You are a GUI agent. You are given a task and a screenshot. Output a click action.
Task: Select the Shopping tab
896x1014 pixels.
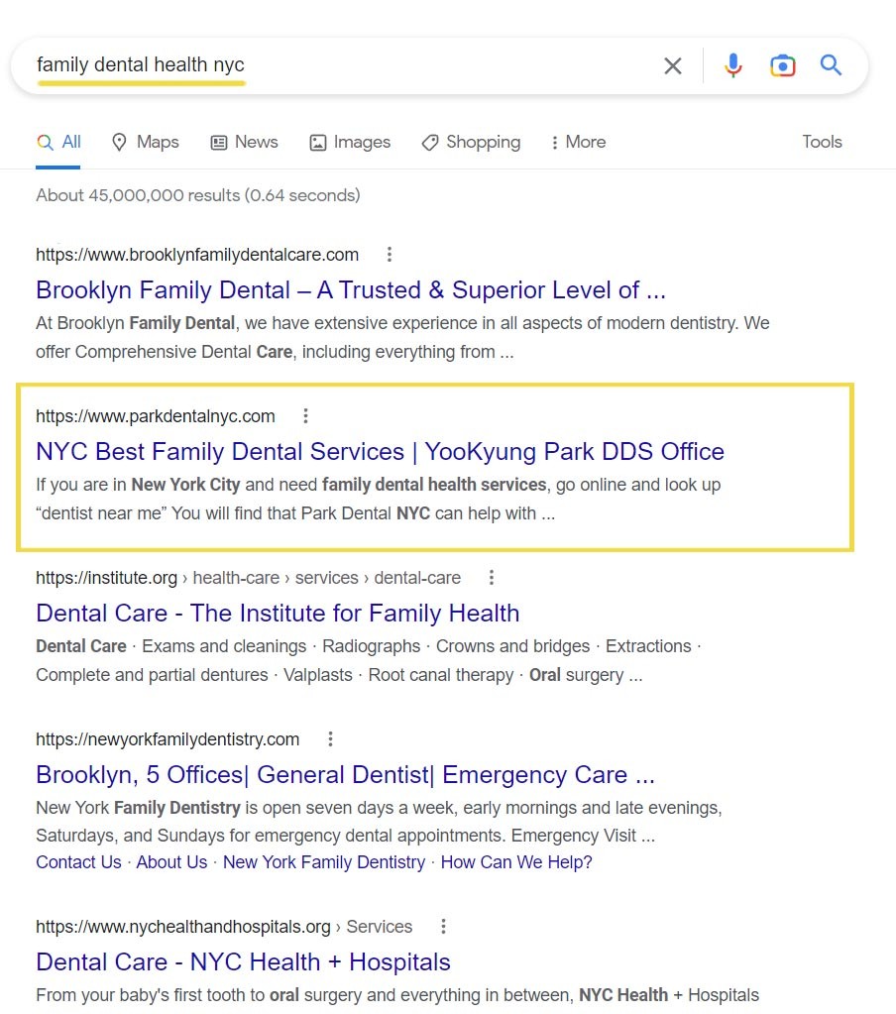tap(471, 142)
